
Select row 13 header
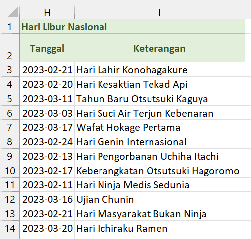coord(9,213)
